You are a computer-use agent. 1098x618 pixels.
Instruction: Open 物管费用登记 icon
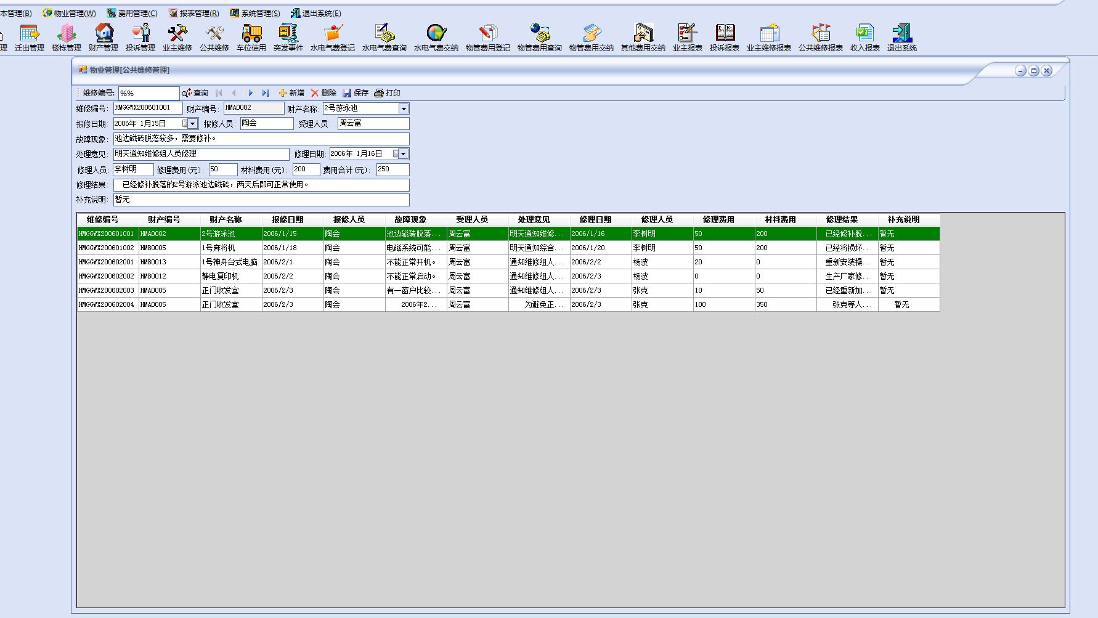(x=488, y=37)
